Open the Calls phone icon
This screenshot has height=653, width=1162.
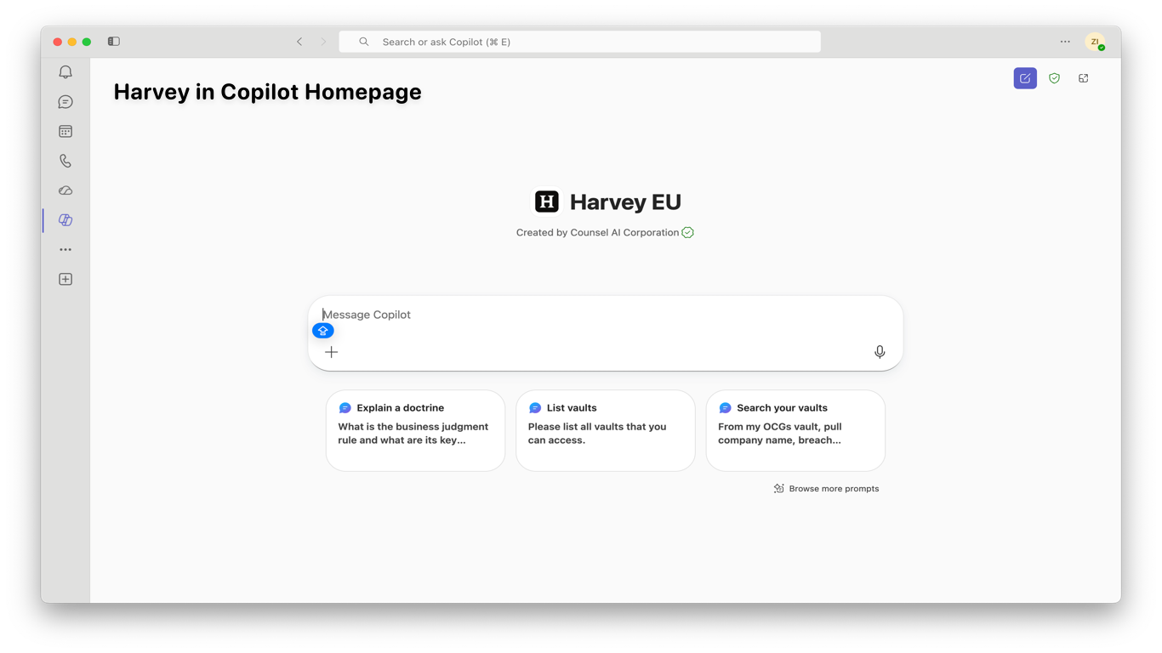[x=66, y=161]
